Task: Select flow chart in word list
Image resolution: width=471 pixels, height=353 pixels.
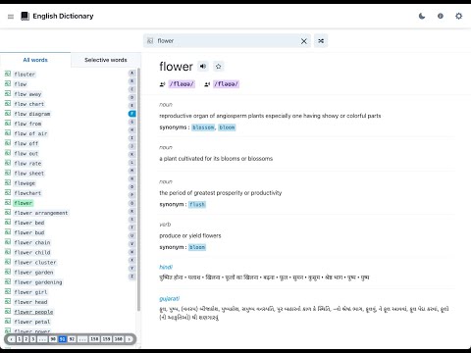Action: pos(29,104)
